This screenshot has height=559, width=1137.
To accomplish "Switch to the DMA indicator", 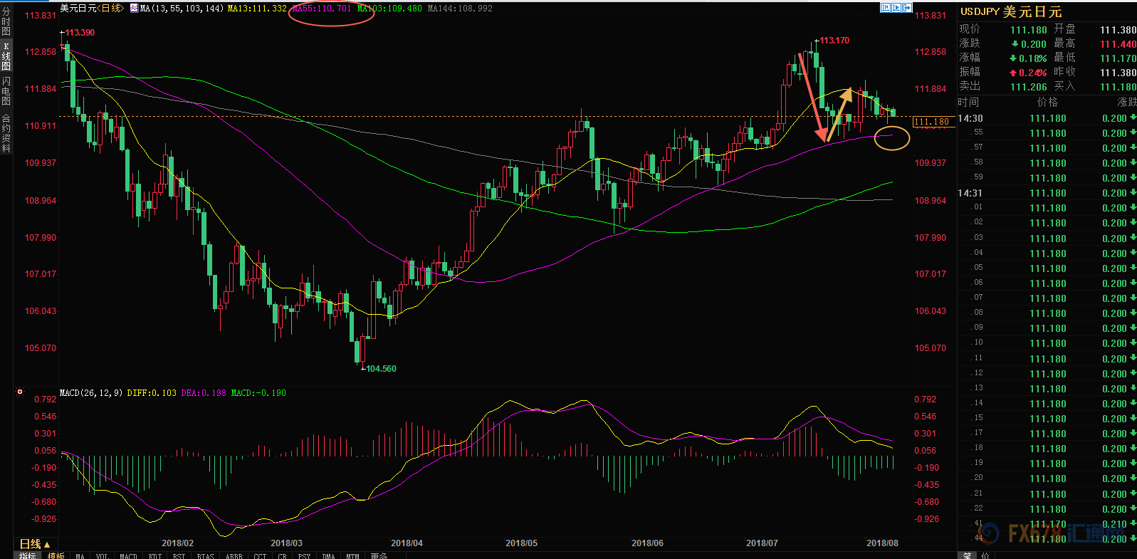I will (x=328, y=555).
